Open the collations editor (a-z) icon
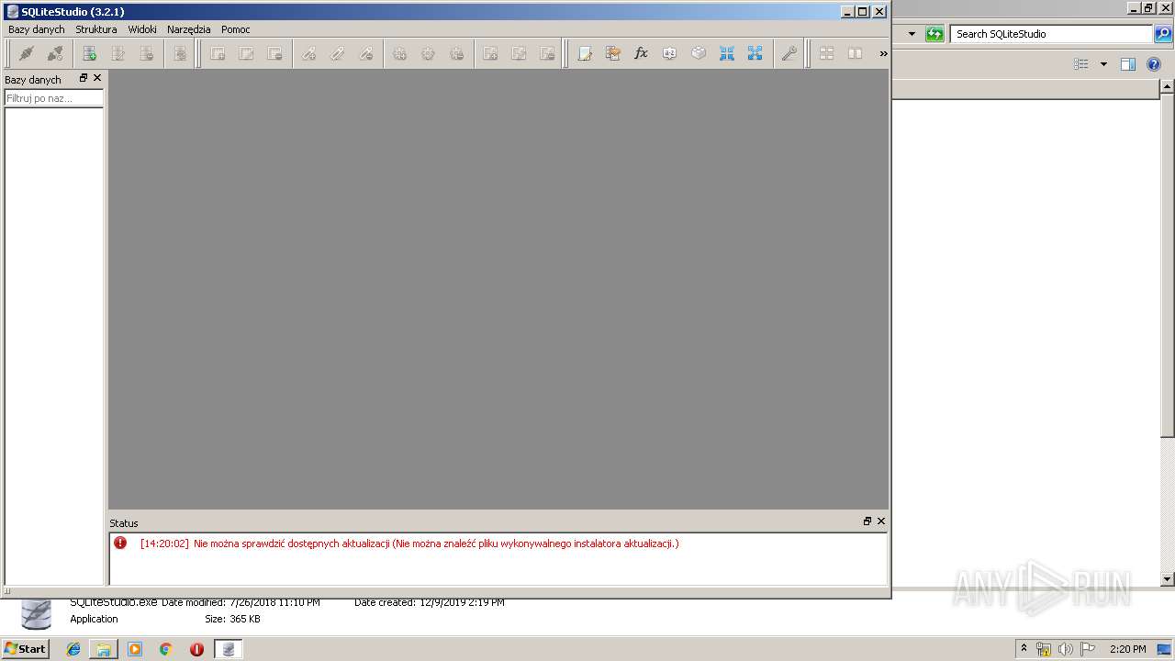This screenshot has height=661, width=1175. click(670, 53)
